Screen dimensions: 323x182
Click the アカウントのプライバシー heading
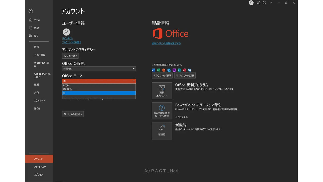click(79, 50)
